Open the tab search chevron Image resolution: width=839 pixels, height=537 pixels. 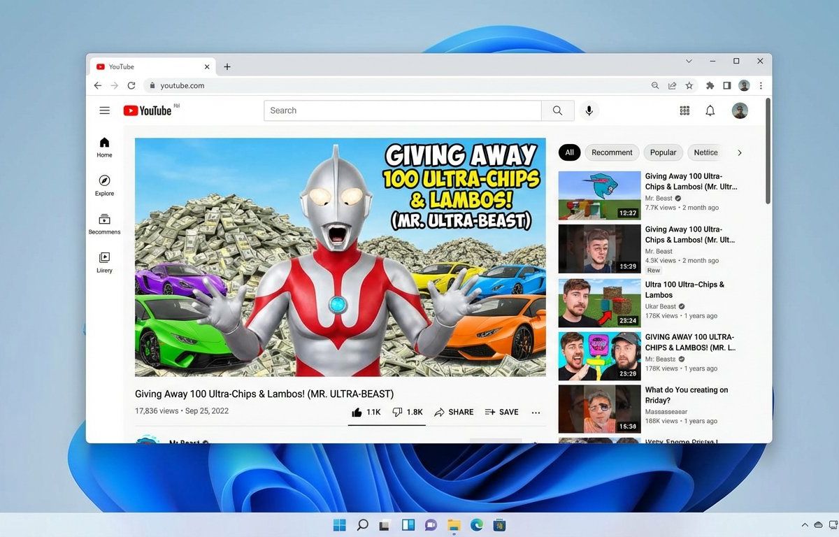point(689,62)
